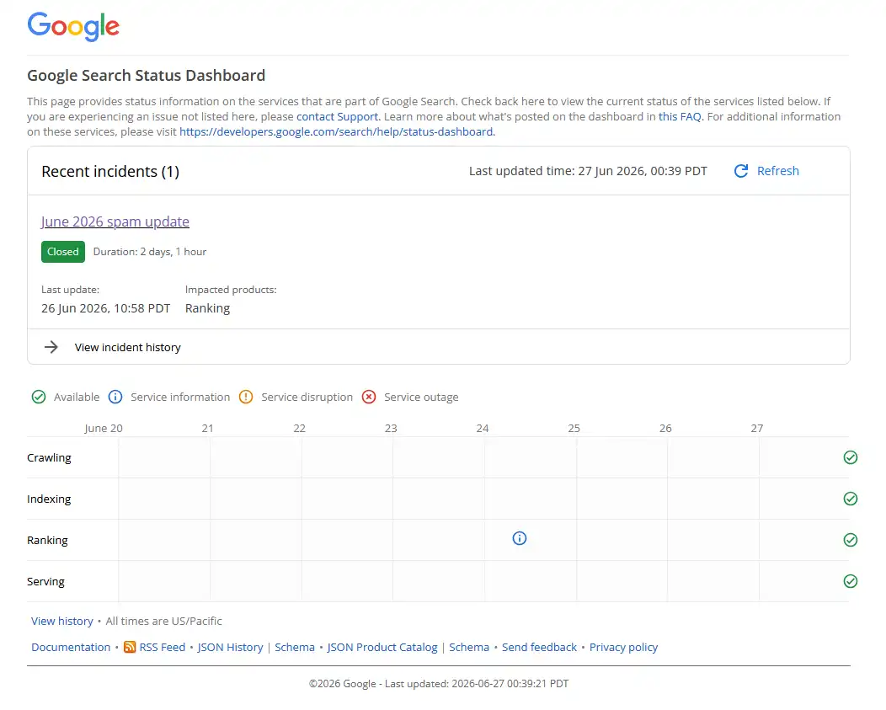Open the Schema link after JSON History

click(x=295, y=647)
